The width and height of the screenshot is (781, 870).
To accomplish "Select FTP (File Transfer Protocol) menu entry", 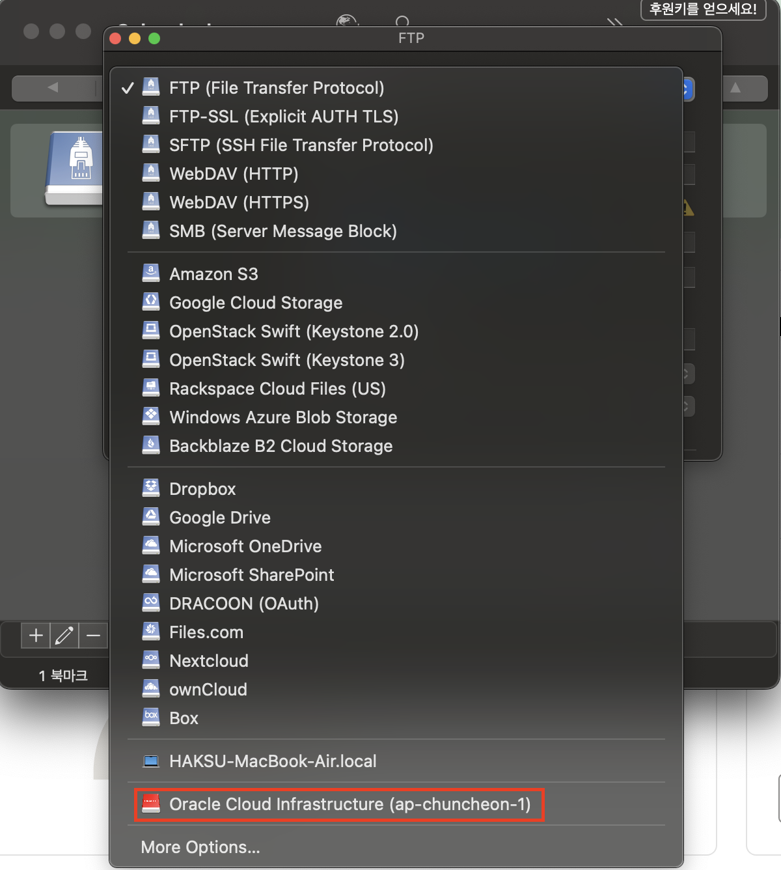I will coord(396,88).
